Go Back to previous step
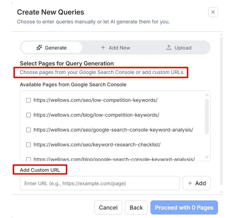The image size is (229, 218). click(x=136, y=208)
